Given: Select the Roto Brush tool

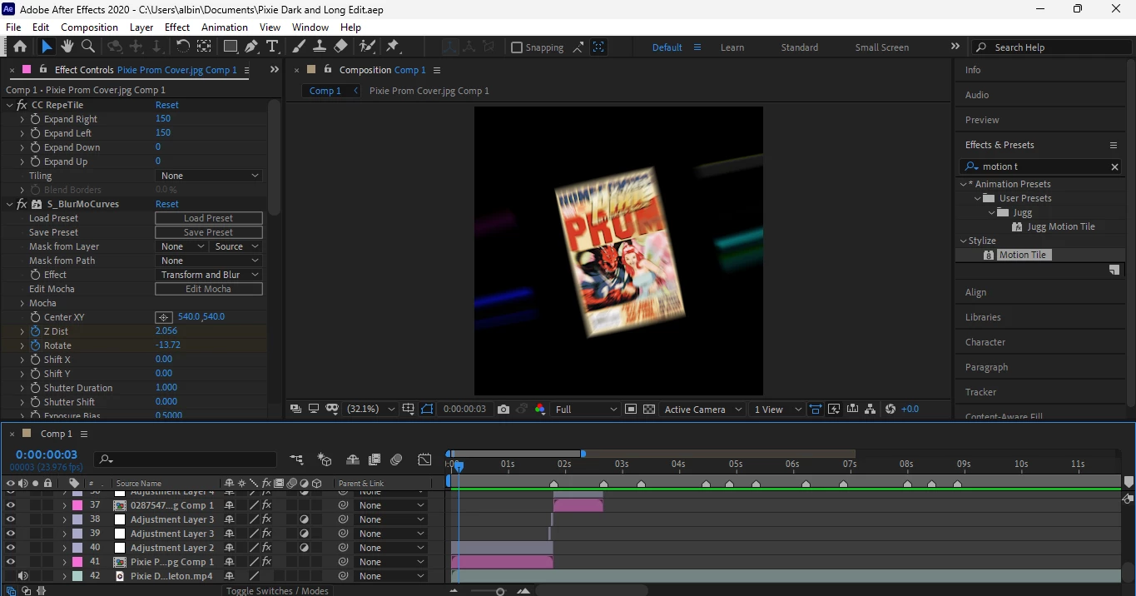Looking at the screenshot, I should coord(367,47).
